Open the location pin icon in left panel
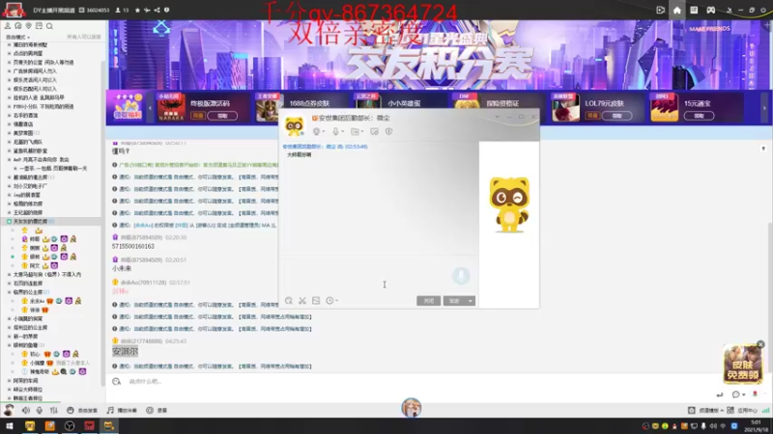This screenshot has width=773, height=434. pos(29,26)
